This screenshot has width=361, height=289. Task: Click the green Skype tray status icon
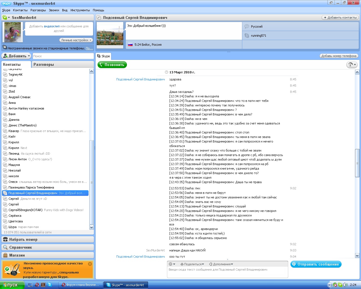[340, 285]
